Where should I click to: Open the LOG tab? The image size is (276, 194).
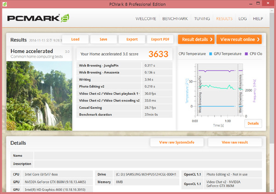[x=243, y=19]
